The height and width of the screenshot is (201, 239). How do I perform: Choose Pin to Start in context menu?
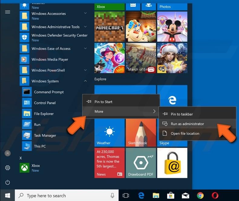121,102
